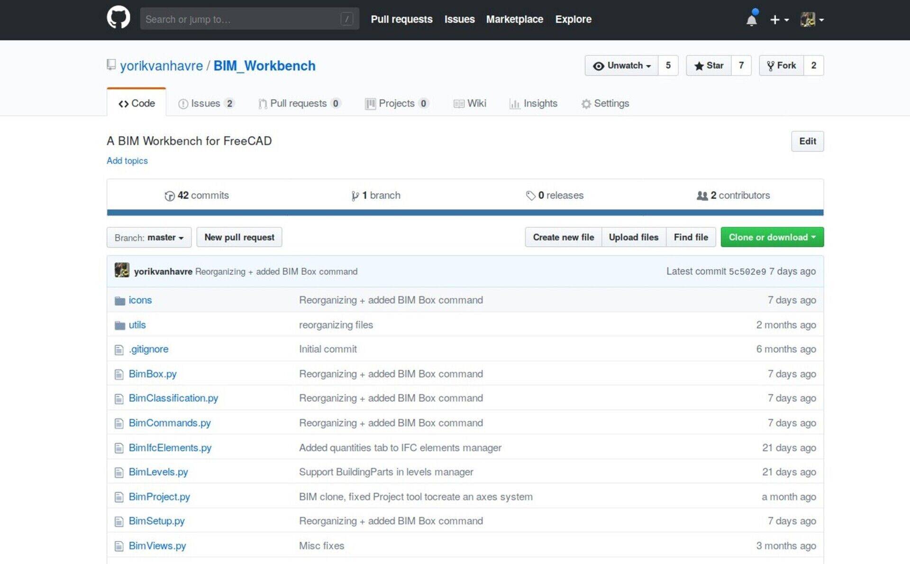The image size is (910, 564).
Task: Open the Clone or download dropdown
Action: click(772, 237)
